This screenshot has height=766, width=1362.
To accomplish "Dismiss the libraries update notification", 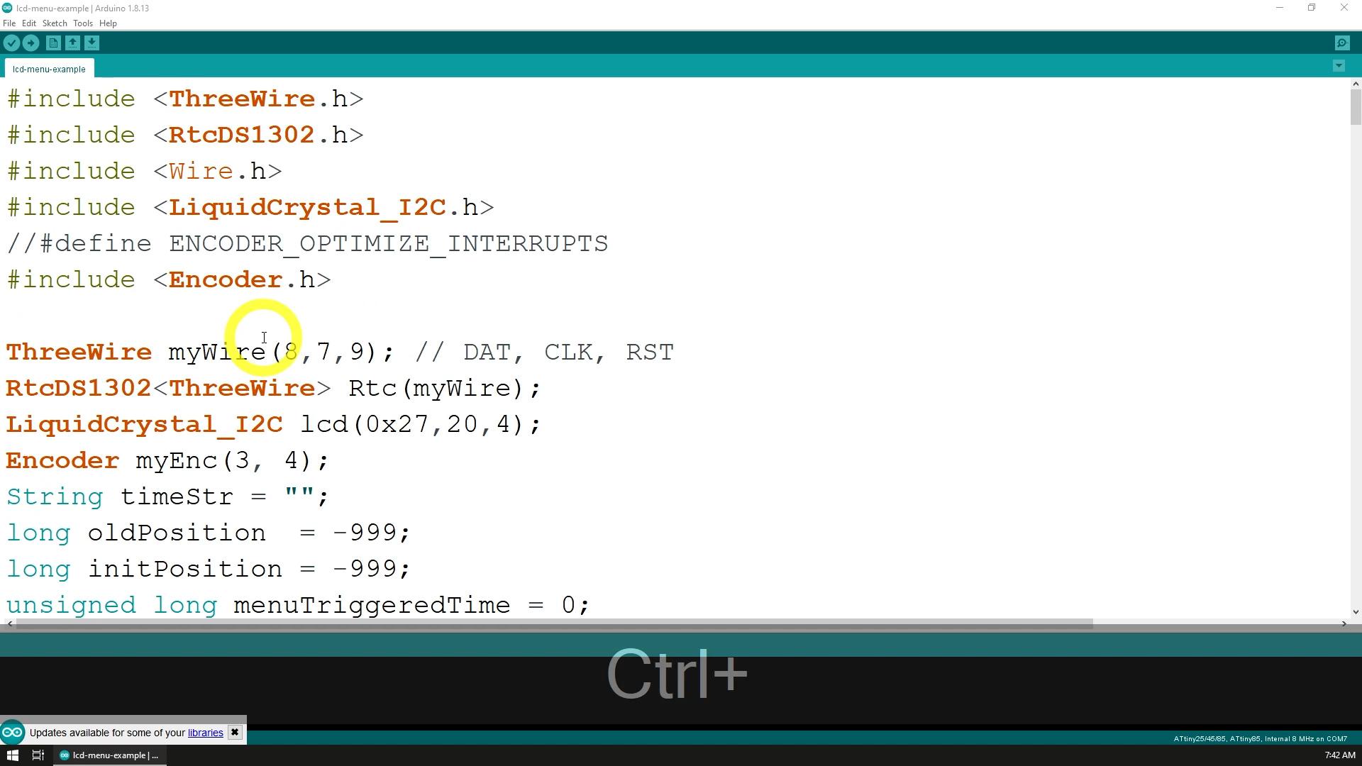I will [235, 733].
